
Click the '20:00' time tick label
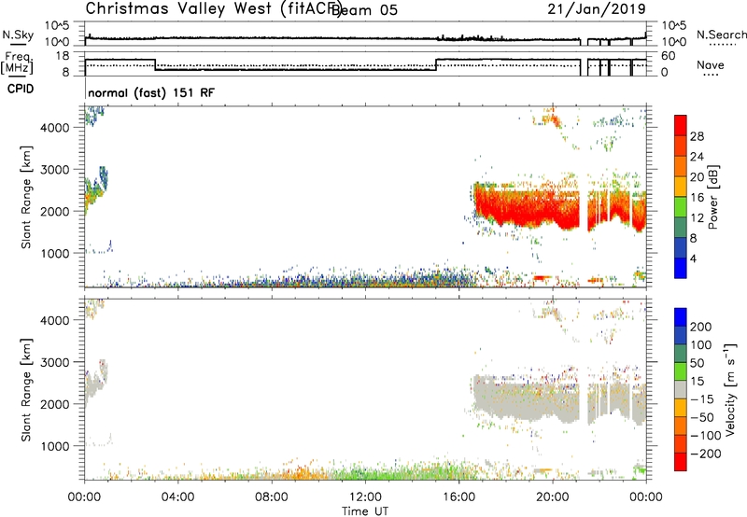point(553,497)
